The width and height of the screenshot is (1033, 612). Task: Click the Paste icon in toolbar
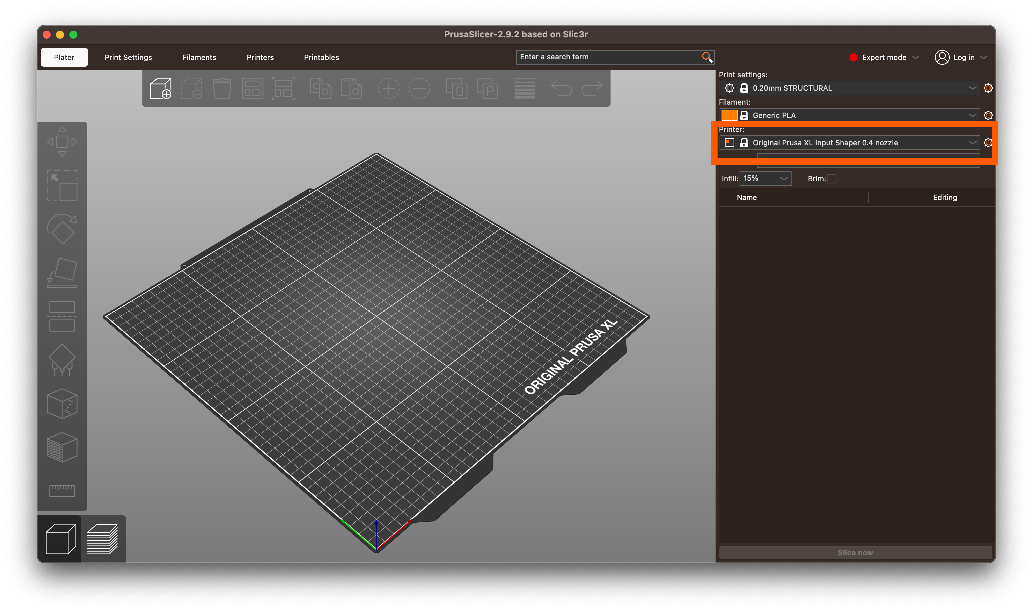tap(351, 88)
